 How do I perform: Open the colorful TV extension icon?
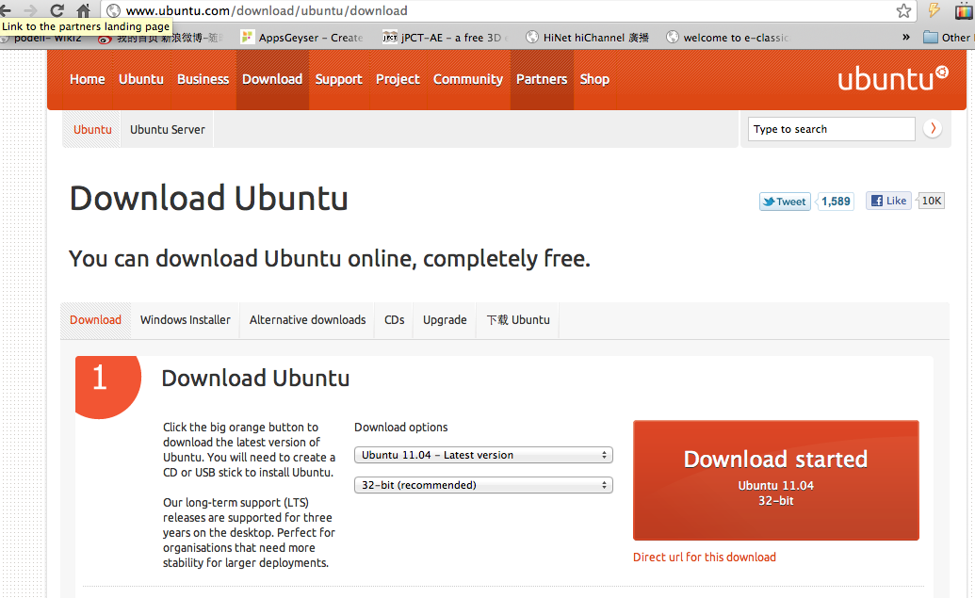coord(963,10)
